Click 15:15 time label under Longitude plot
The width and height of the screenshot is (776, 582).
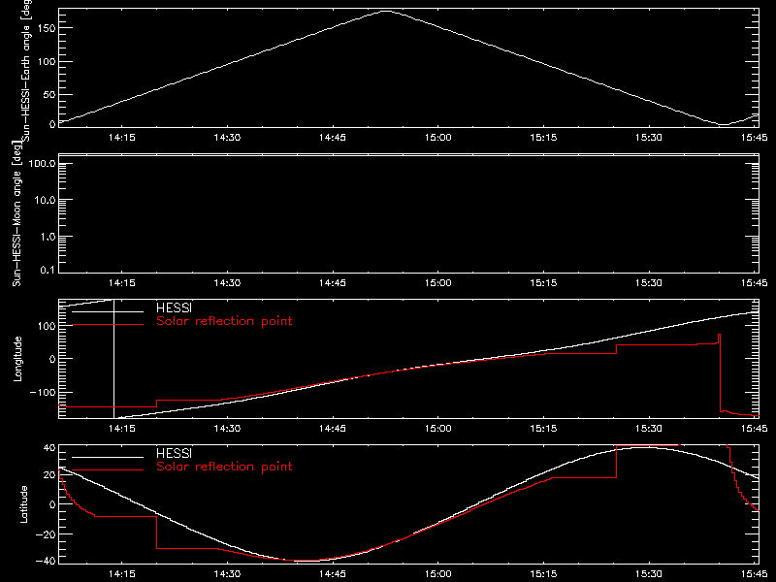coord(543,428)
